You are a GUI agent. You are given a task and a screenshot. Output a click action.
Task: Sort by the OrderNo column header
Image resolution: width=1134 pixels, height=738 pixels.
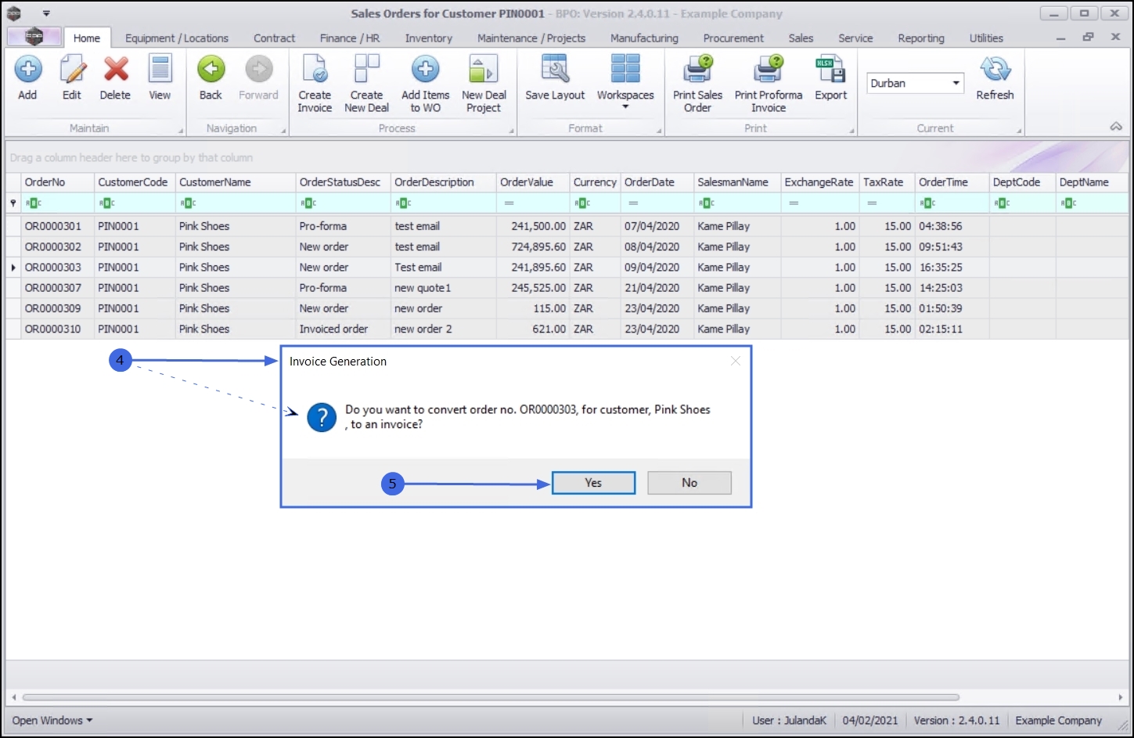click(x=57, y=182)
